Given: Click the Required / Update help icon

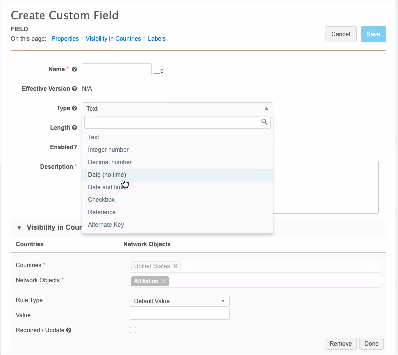Looking at the screenshot, I should pyautogui.click(x=69, y=330).
